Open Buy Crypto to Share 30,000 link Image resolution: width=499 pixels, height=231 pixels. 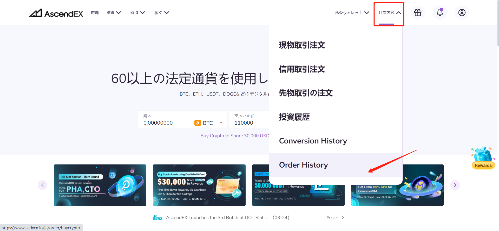pos(235,136)
